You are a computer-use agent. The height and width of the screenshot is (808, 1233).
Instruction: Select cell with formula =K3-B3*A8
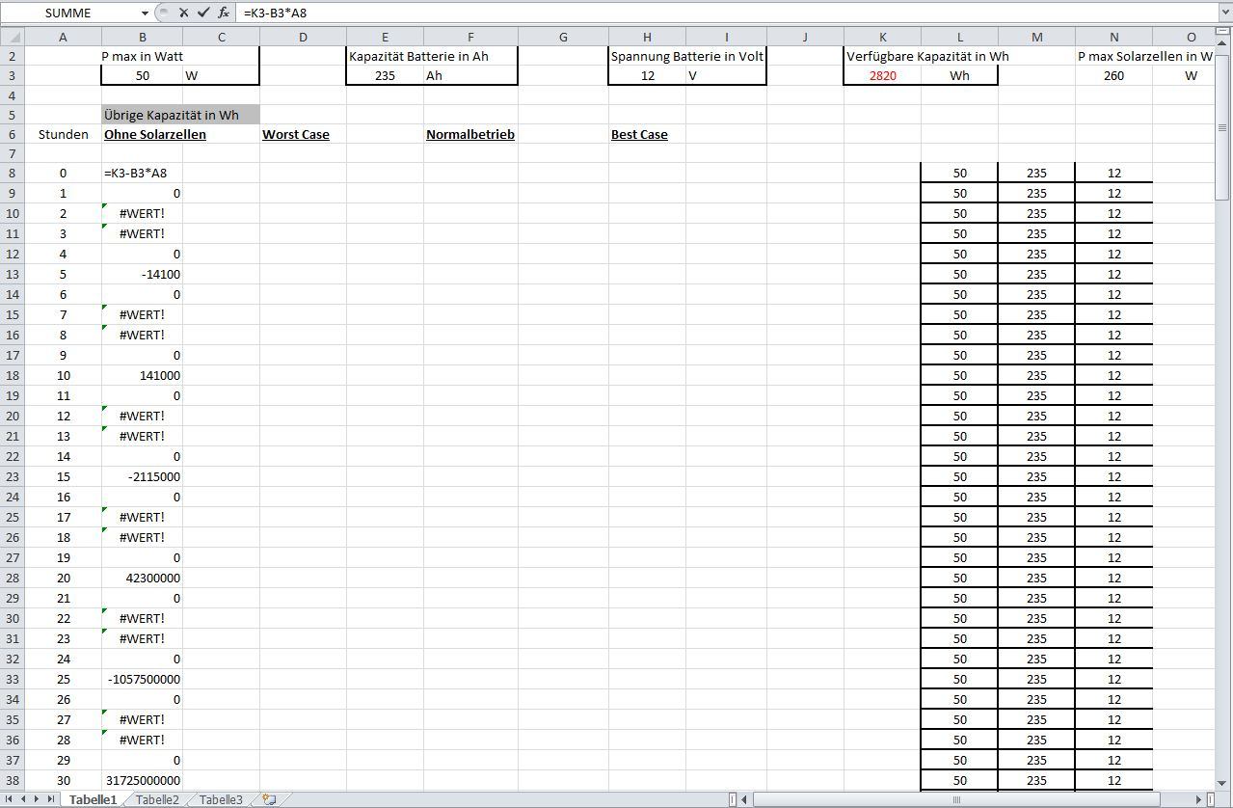[x=142, y=173]
